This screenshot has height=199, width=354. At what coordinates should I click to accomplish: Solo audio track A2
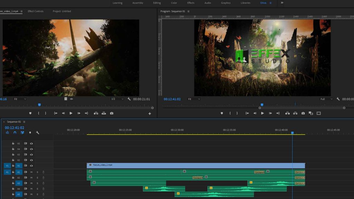pyautogui.click(x=37, y=178)
